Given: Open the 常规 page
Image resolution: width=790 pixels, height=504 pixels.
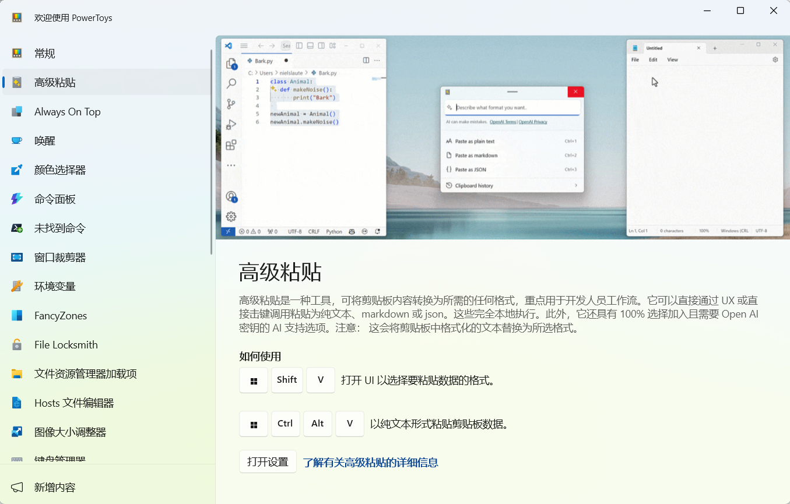Looking at the screenshot, I should pyautogui.click(x=106, y=54).
